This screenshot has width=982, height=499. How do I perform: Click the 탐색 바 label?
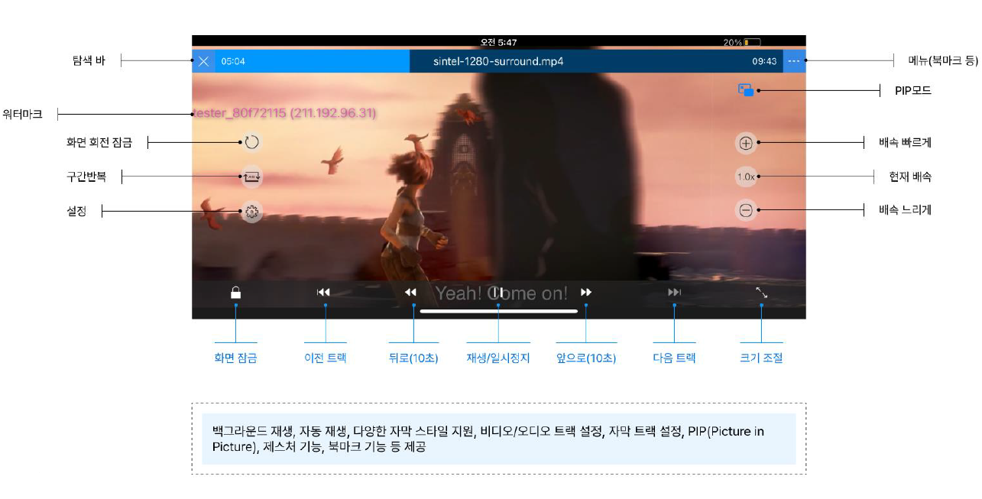[x=89, y=60]
